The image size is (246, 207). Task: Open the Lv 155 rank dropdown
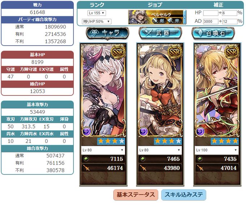pyautogui.click(x=97, y=13)
